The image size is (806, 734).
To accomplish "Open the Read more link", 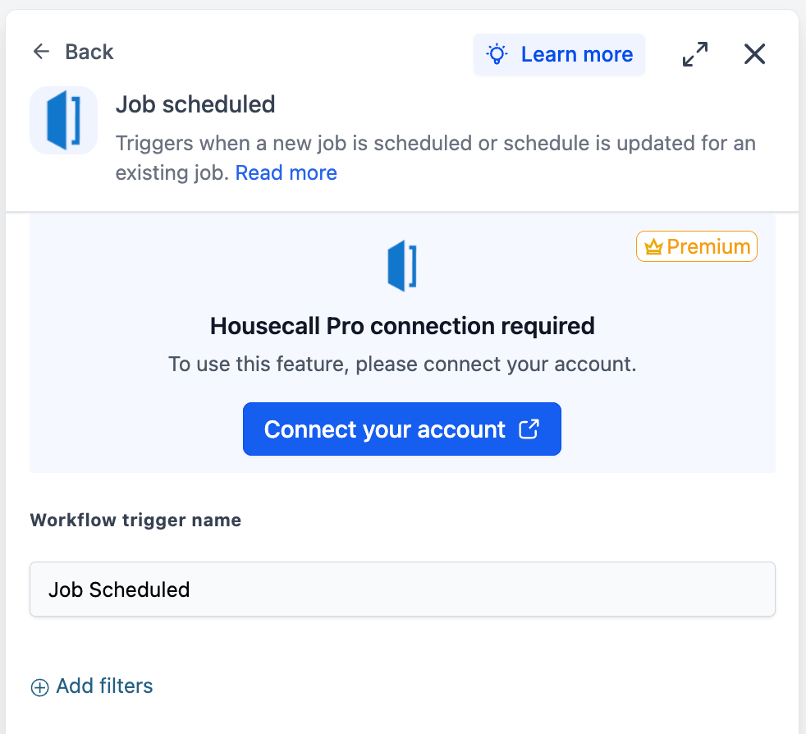I will pyautogui.click(x=286, y=173).
